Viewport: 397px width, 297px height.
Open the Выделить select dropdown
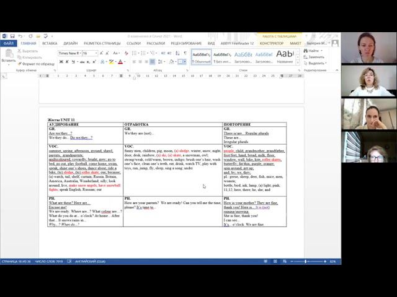point(315,63)
